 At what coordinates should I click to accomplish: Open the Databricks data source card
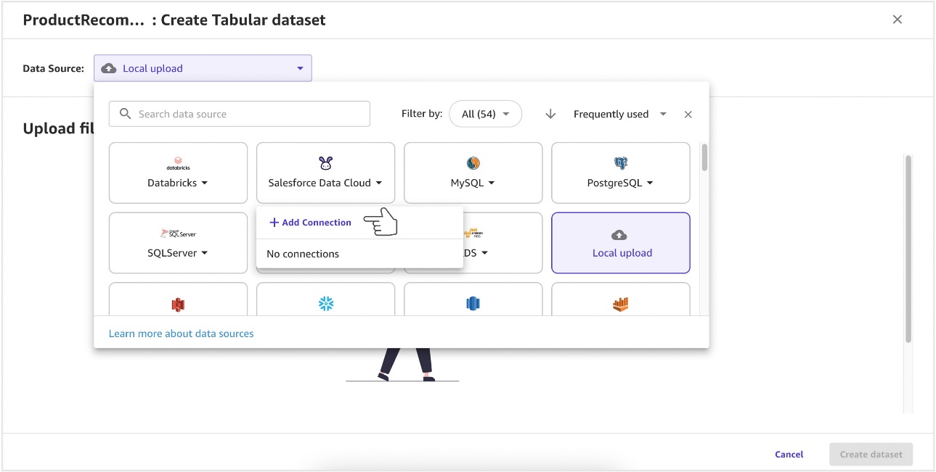click(x=178, y=173)
